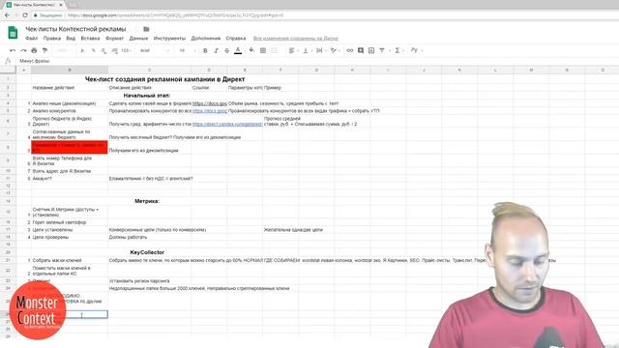Image resolution: width=619 pixels, height=348 pixels.
Task: Move document using the folder icon
Action: pyautogui.click(x=146, y=29)
